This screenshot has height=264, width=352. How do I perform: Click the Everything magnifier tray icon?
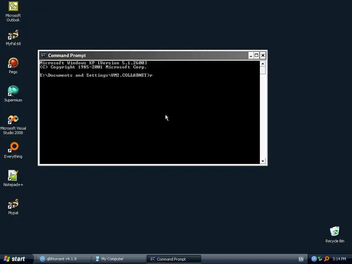click(x=327, y=259)
